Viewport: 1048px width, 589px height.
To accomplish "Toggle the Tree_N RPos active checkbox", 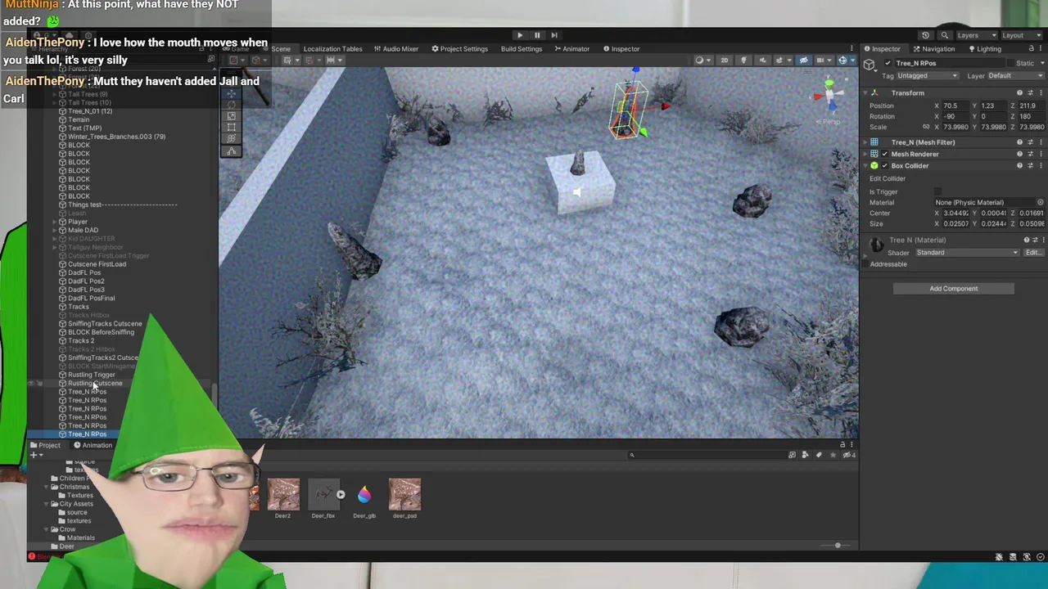I will (x=888, y=63).
